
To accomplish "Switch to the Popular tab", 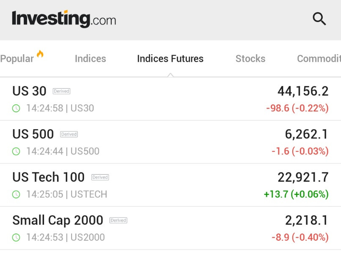I will pos(17,58).
